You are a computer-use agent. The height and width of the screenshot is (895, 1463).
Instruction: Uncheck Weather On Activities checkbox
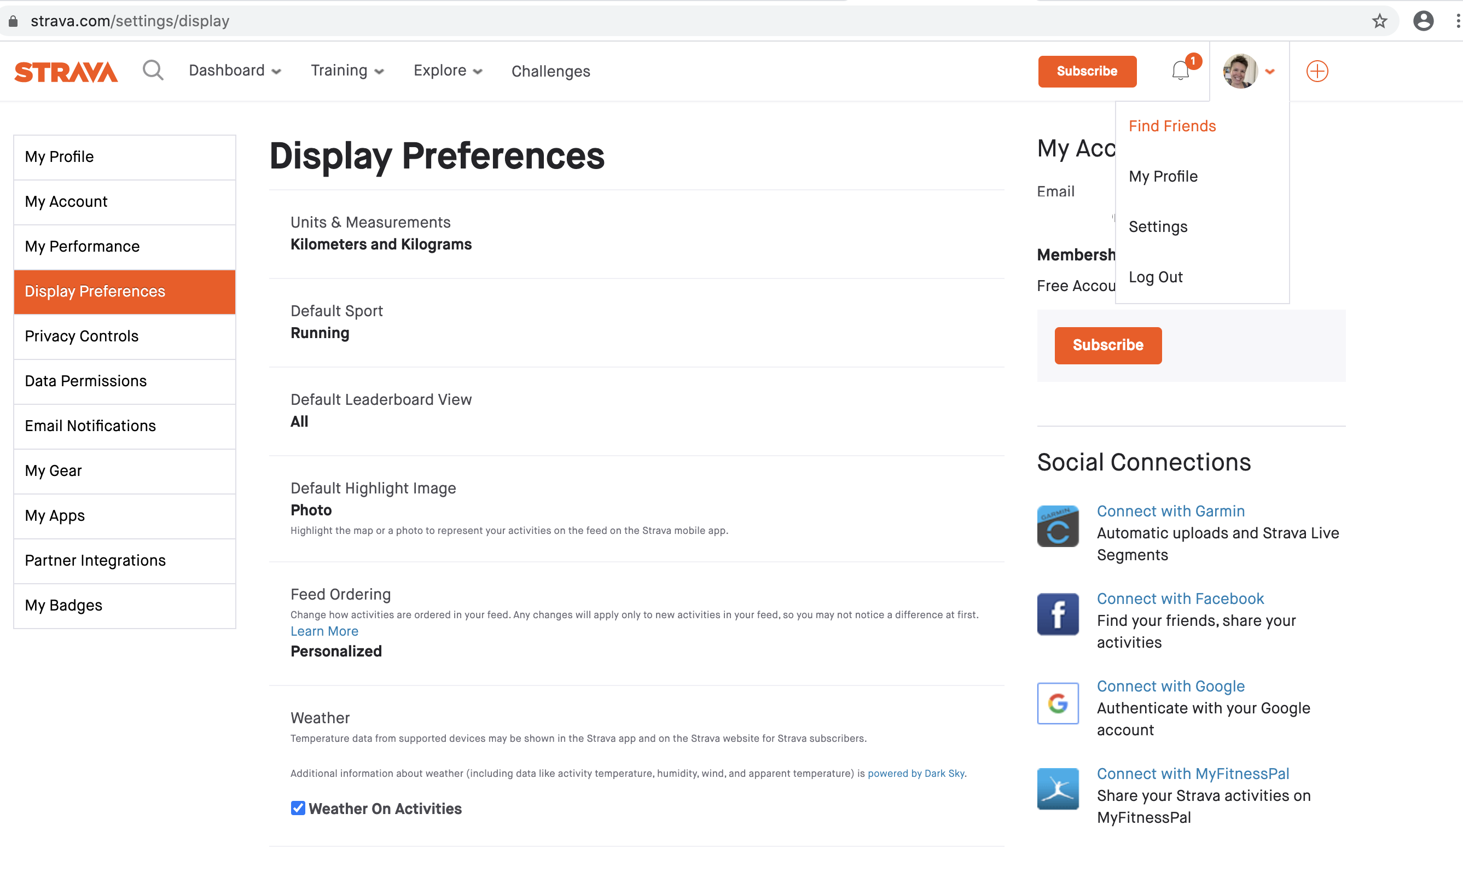(x=298, y=808)
